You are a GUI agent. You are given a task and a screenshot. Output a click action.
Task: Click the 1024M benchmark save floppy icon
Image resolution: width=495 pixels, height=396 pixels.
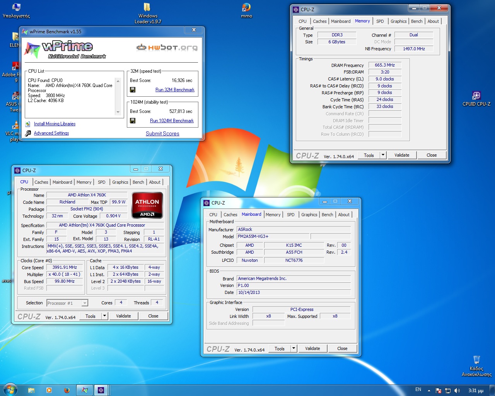[x=133, y=121]
